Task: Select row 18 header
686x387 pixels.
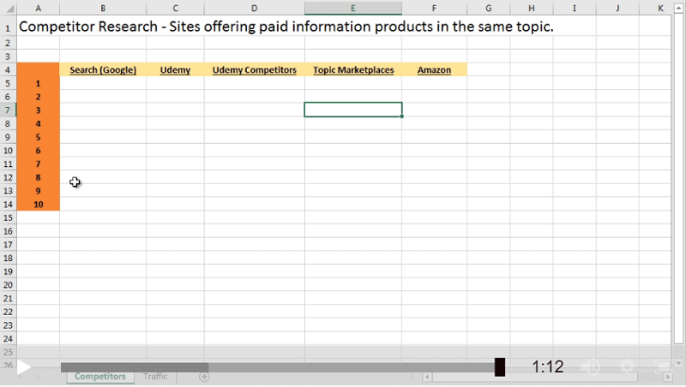Action: [8, 259]
